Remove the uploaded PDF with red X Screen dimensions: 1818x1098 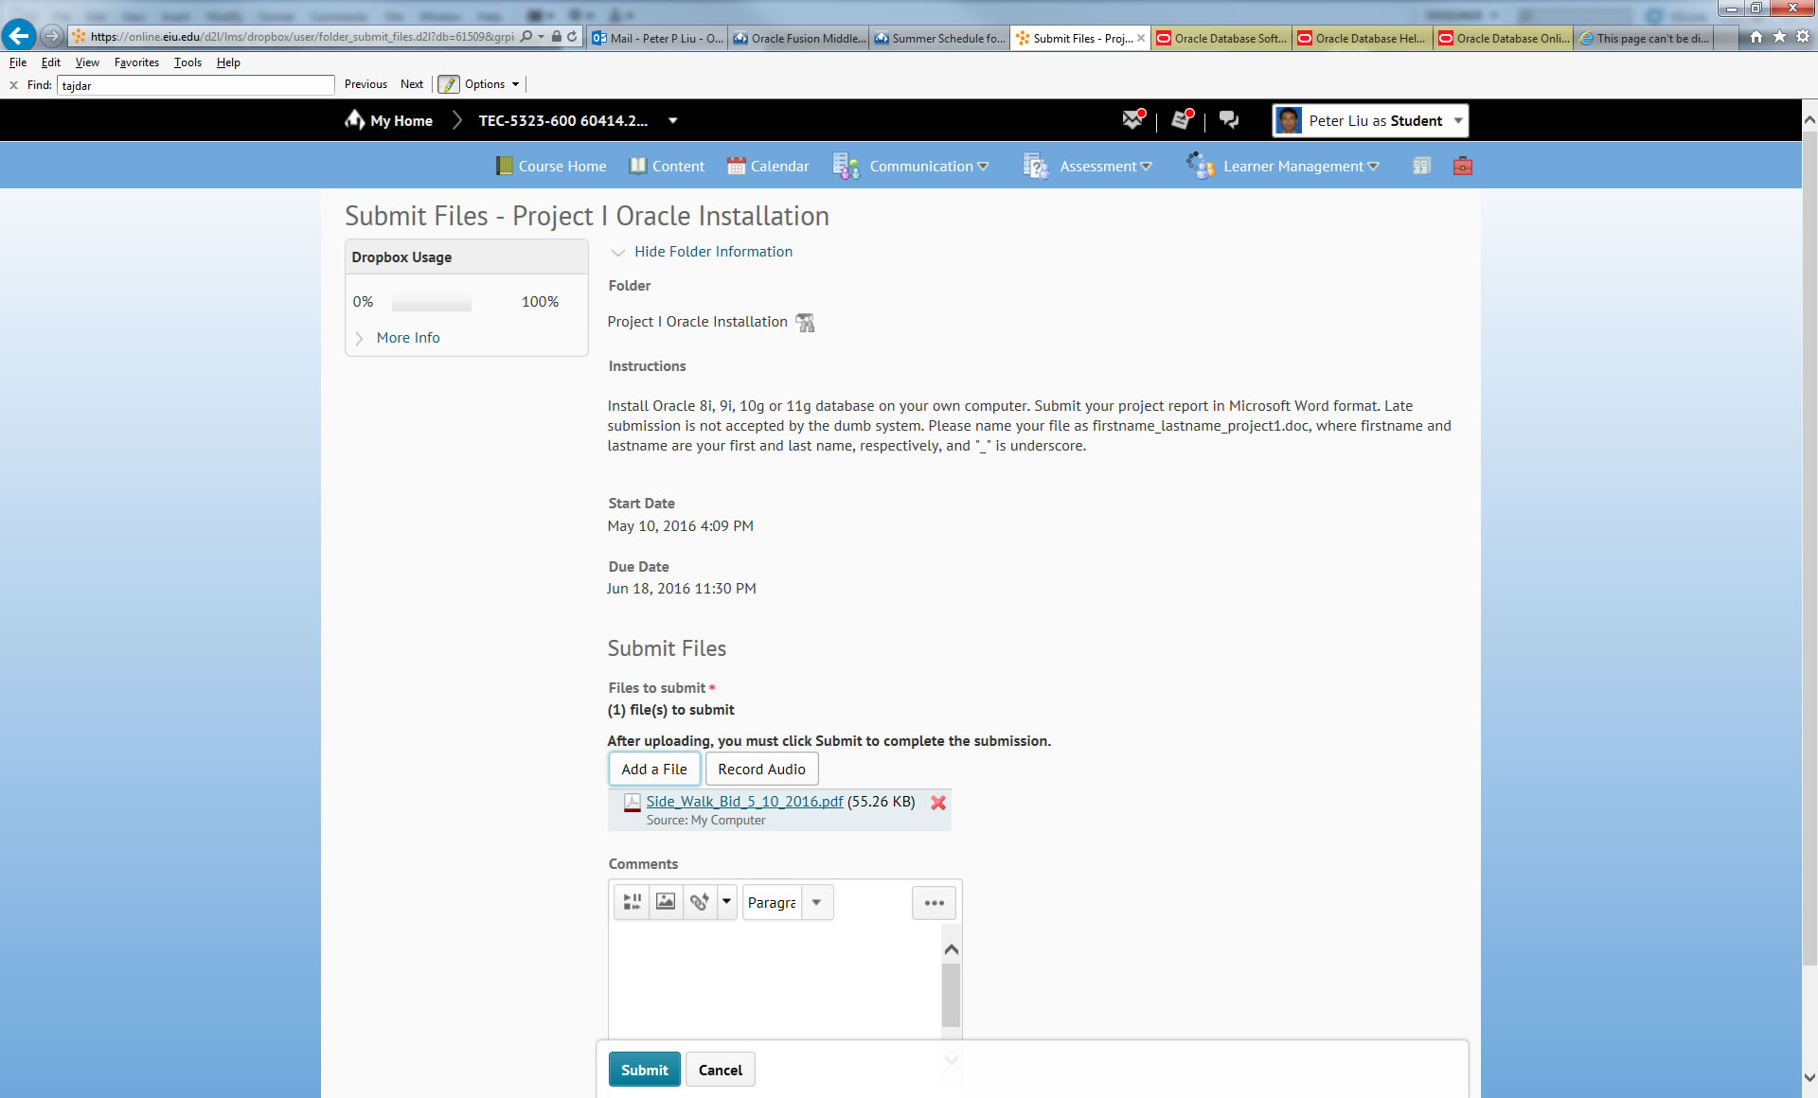tap(938, 802)
